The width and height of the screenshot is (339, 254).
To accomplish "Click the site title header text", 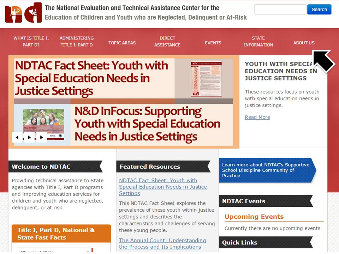I will (x=146, y=13).
